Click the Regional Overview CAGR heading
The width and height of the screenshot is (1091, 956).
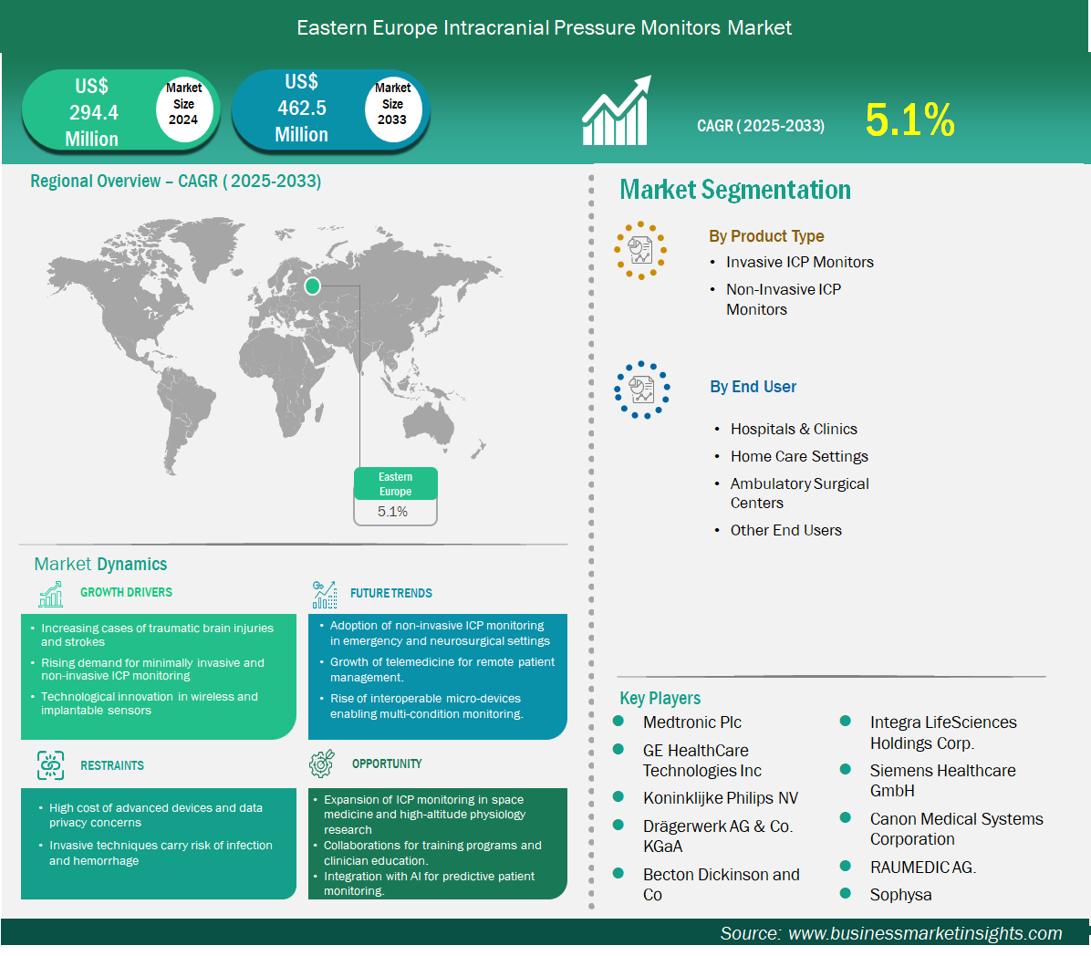point(175,182)
